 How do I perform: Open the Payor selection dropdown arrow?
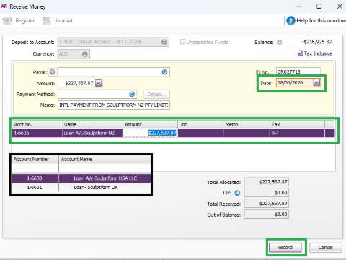(164, 72)
